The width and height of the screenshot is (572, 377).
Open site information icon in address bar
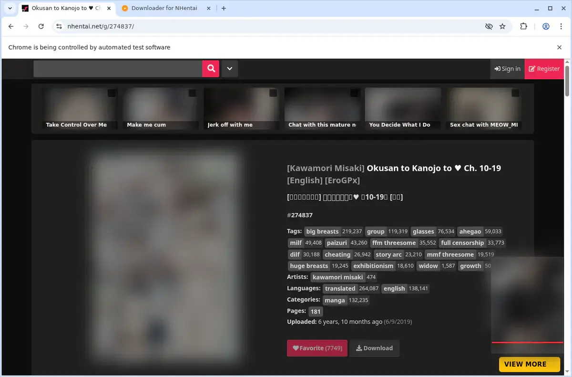point(59,26)
